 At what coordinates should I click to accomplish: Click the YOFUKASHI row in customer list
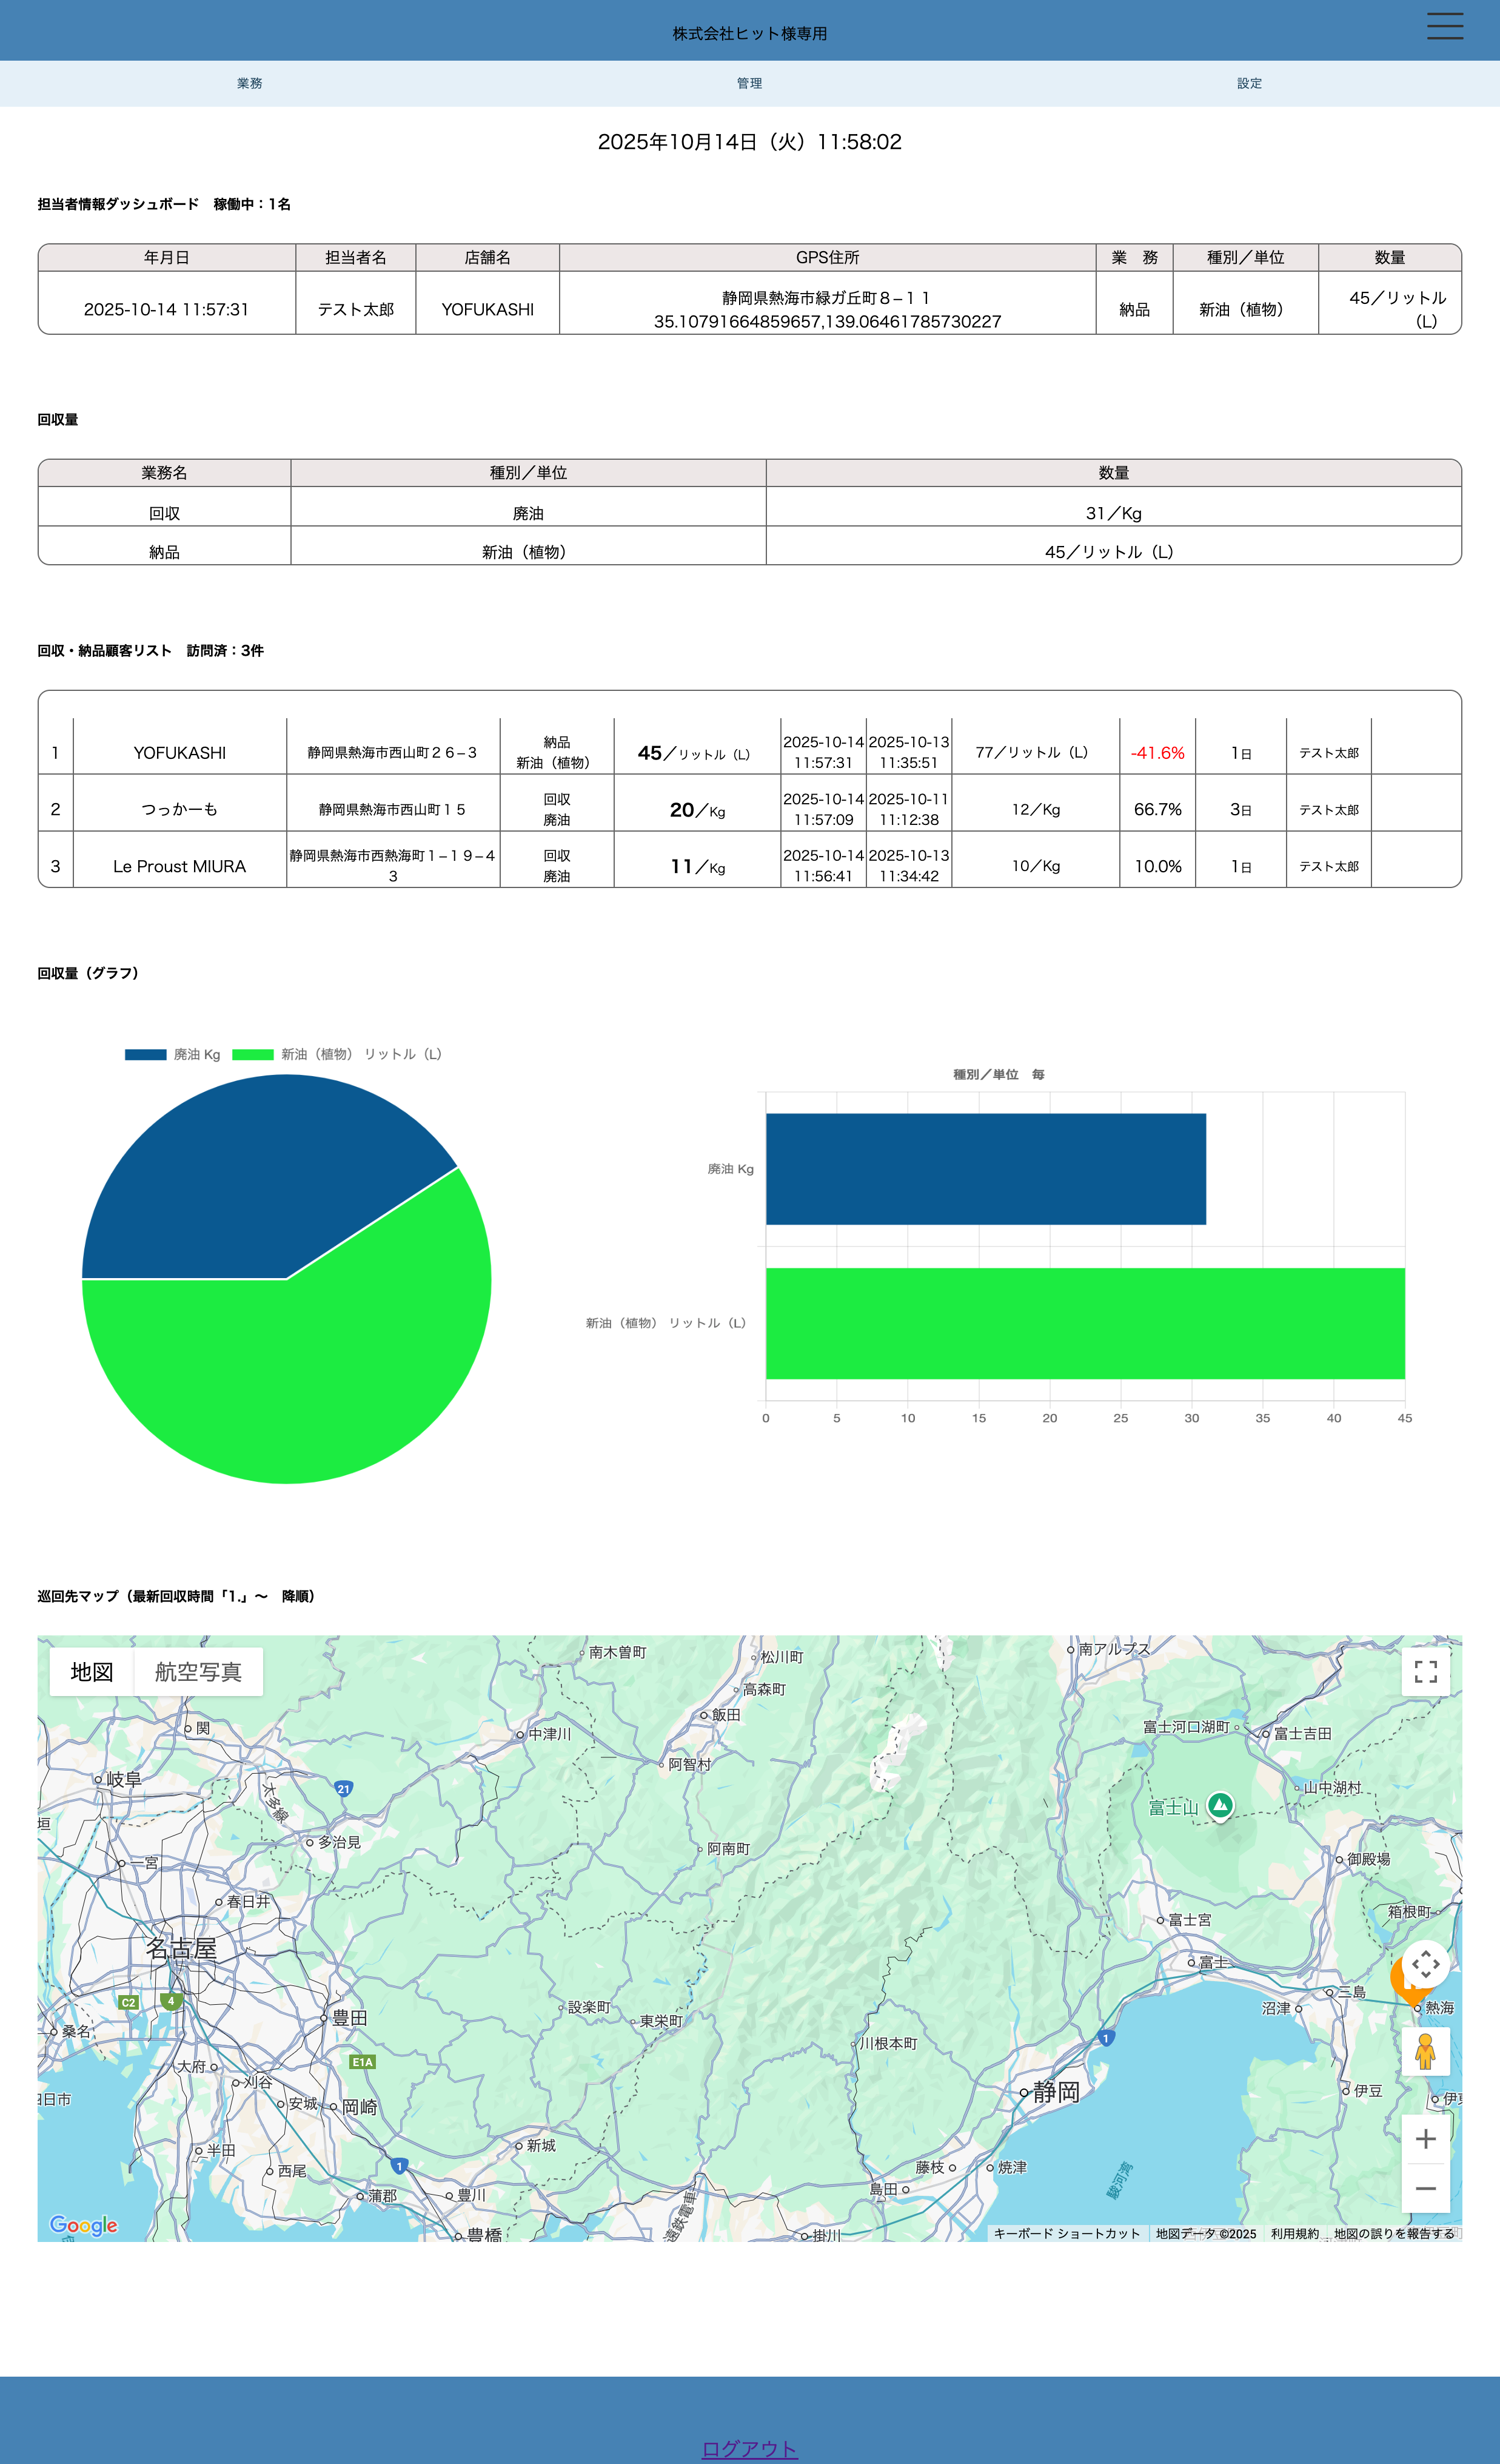(180, 753)
